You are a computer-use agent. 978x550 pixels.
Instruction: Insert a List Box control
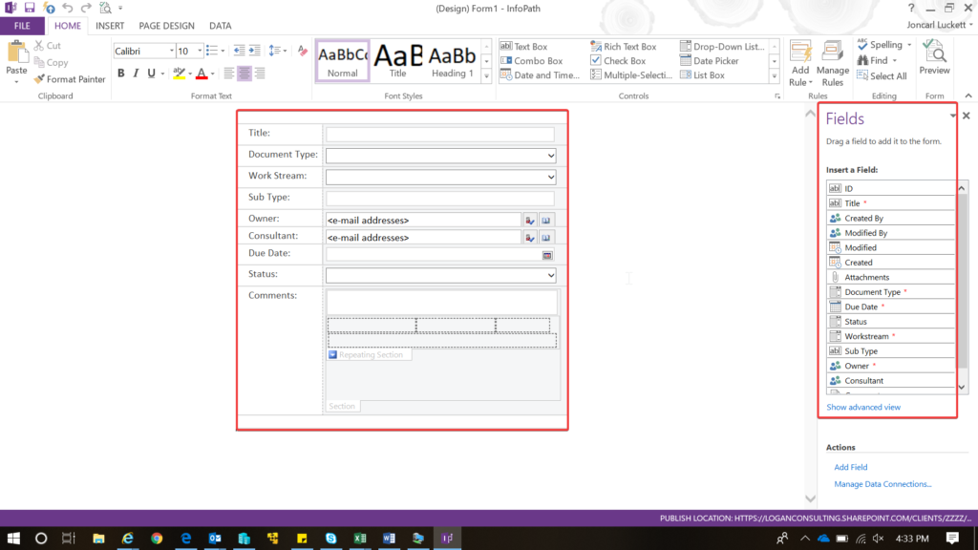[x=702, y=74]
